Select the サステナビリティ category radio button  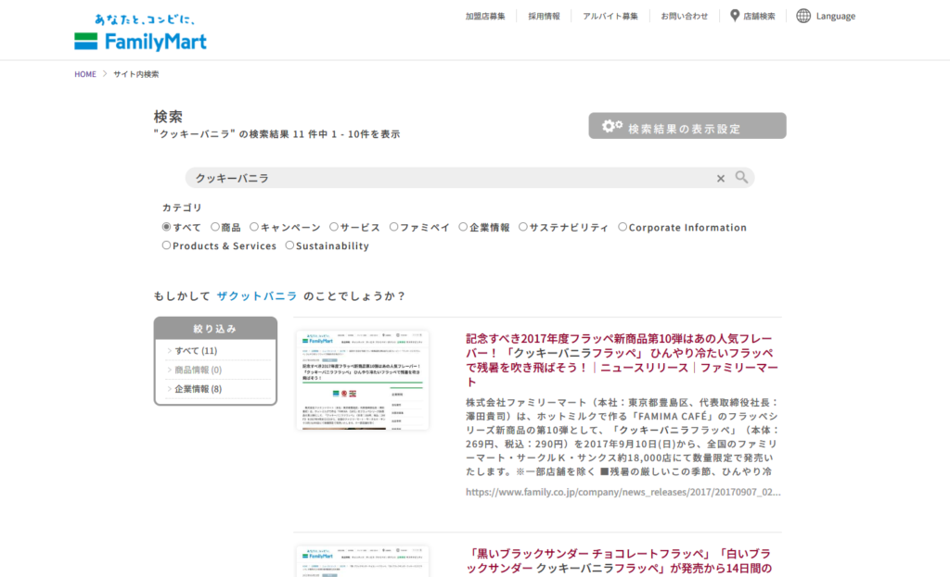[523, 227]
